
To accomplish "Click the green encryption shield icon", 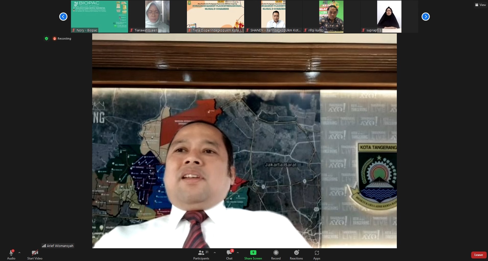I will pyautogui.click(x=46, y=38).
